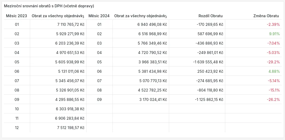Sort by the 'Měsíc 2023' column header
The height and width of the screenshot is (140, 285).
pos(17,16)
